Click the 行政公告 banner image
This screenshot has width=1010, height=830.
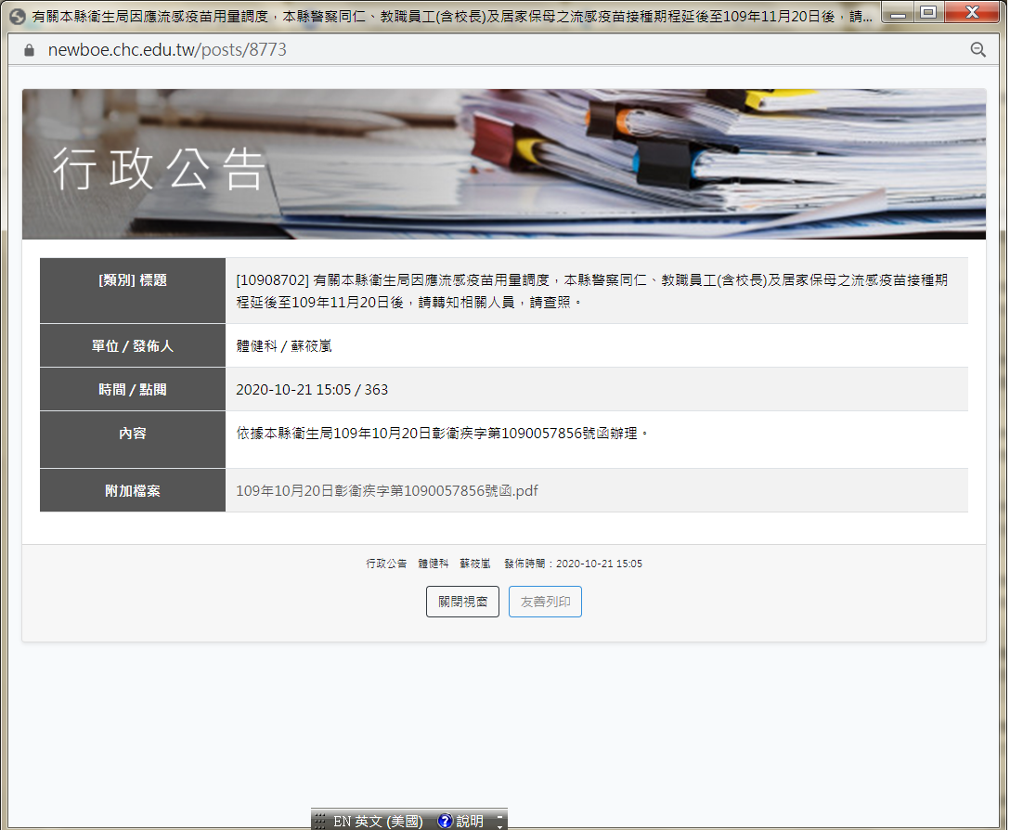coord(504,164)
